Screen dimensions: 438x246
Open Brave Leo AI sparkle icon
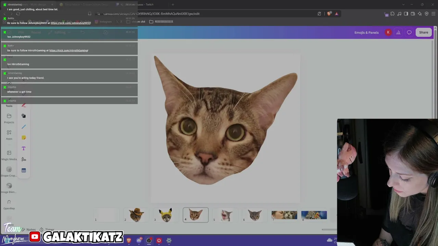[x=420, y=14]
